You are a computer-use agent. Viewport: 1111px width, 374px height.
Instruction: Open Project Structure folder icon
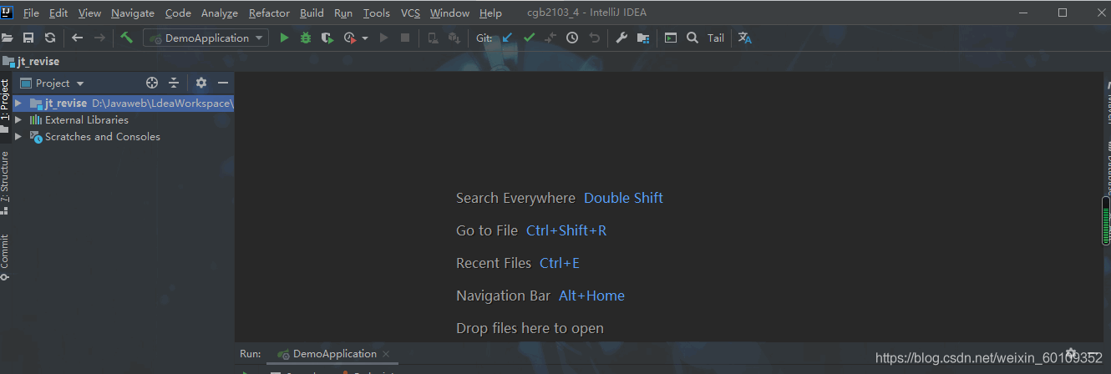[x=643, y=38]
